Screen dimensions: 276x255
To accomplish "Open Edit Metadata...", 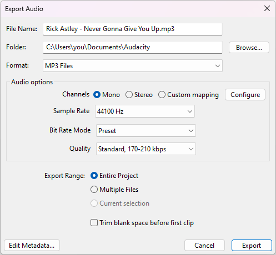I will click(32, 246).
